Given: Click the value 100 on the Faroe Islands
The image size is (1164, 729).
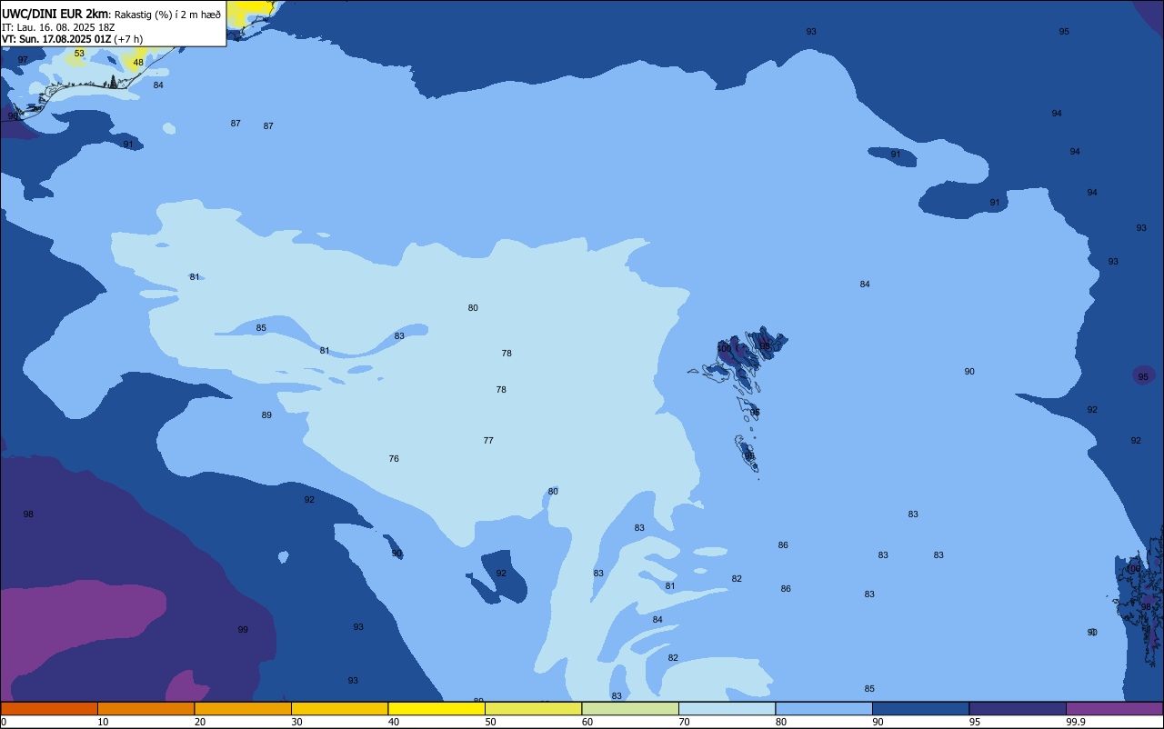Looking at the screenshot, I should (724, 349).
